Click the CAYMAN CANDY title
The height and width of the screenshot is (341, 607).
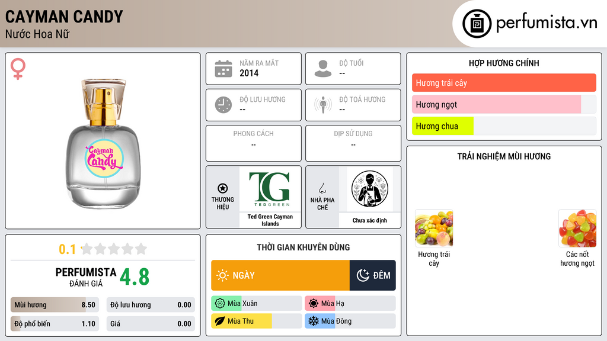pyautogui.click(x=64, y=17)
